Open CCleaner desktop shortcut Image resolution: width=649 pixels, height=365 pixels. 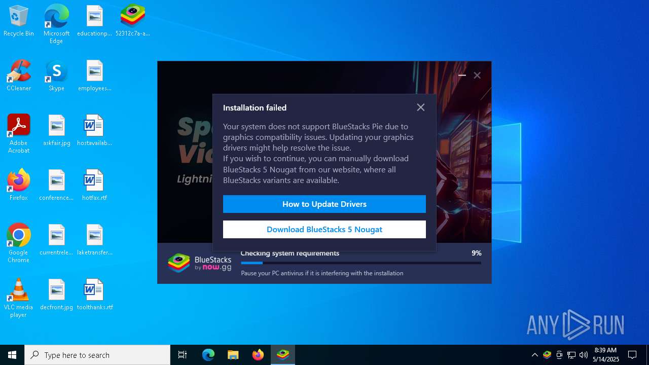(19, 76)
